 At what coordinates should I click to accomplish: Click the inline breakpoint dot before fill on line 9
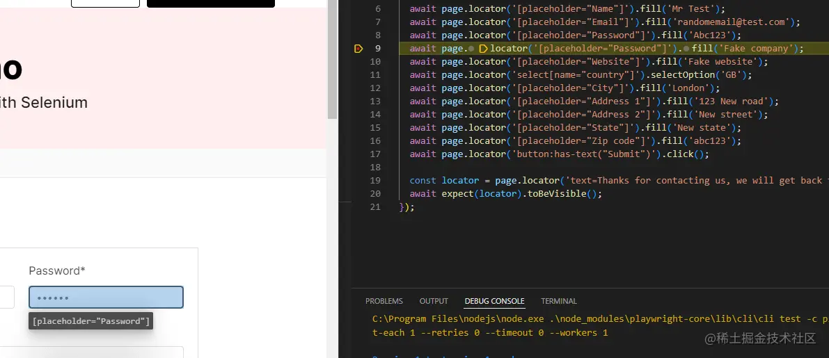(686, 49)
